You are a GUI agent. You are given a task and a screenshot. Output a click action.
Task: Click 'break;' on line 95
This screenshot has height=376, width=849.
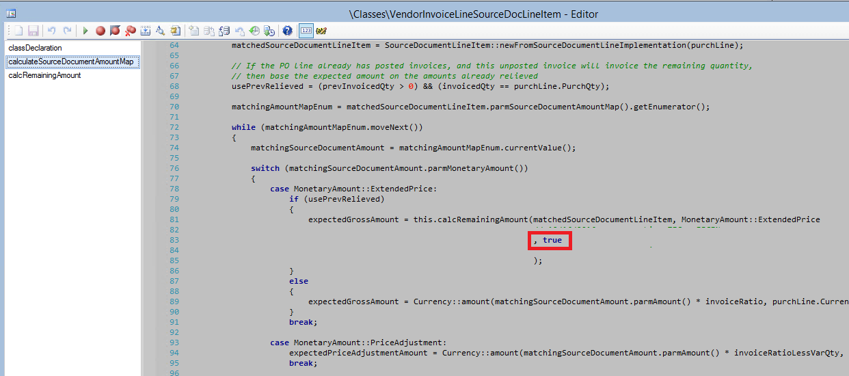[304, 363]
